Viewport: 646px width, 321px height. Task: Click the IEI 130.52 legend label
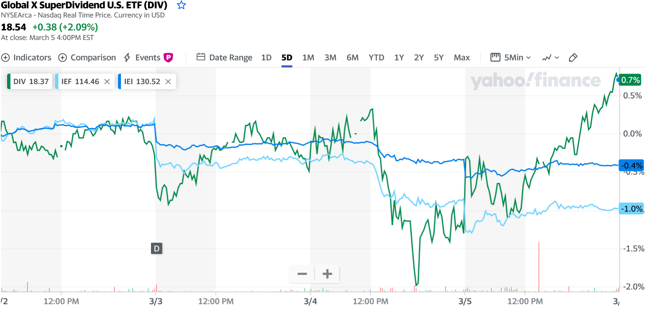142,82
